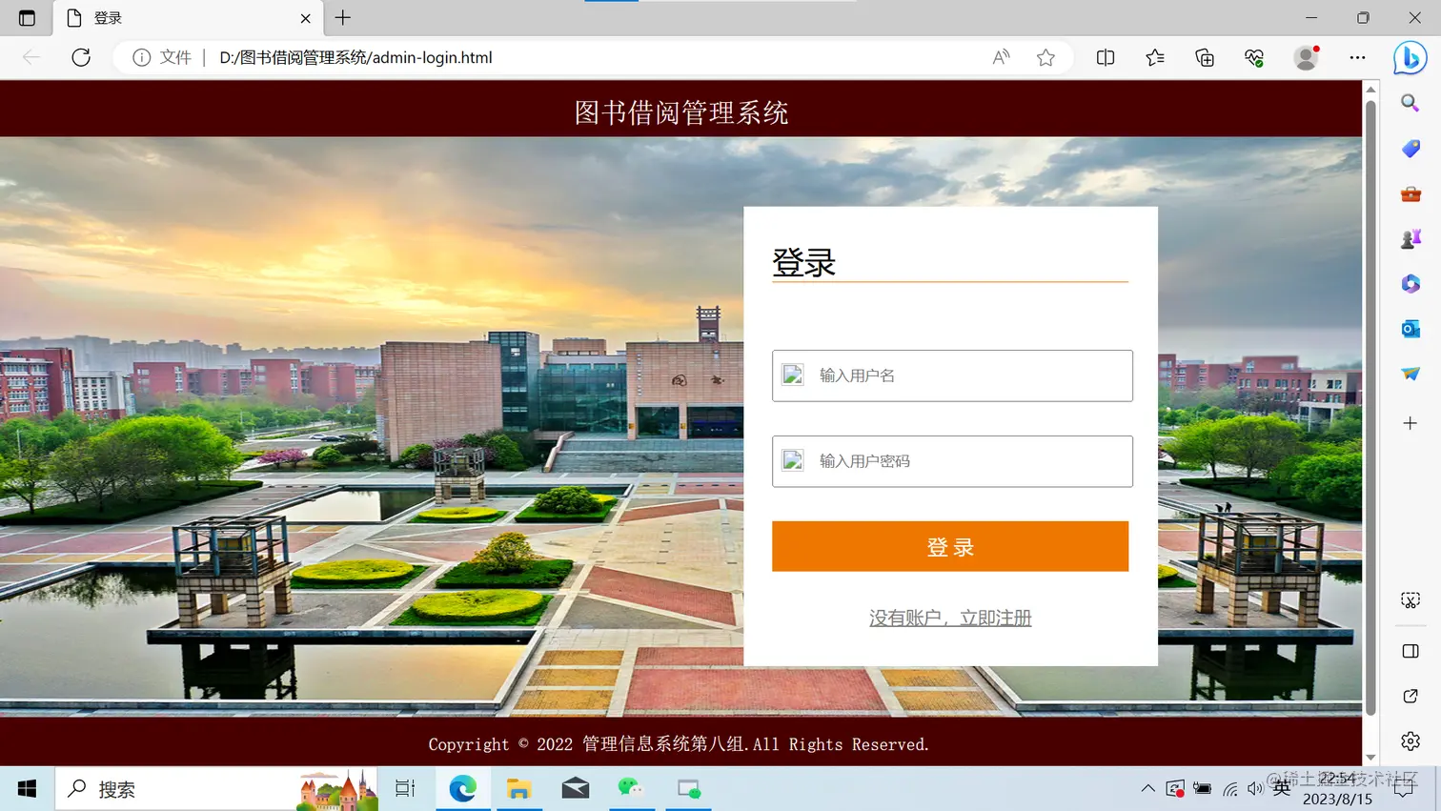Click the 输入用户名 input field
Screen dimensions: 1441x811
[952, 375]
